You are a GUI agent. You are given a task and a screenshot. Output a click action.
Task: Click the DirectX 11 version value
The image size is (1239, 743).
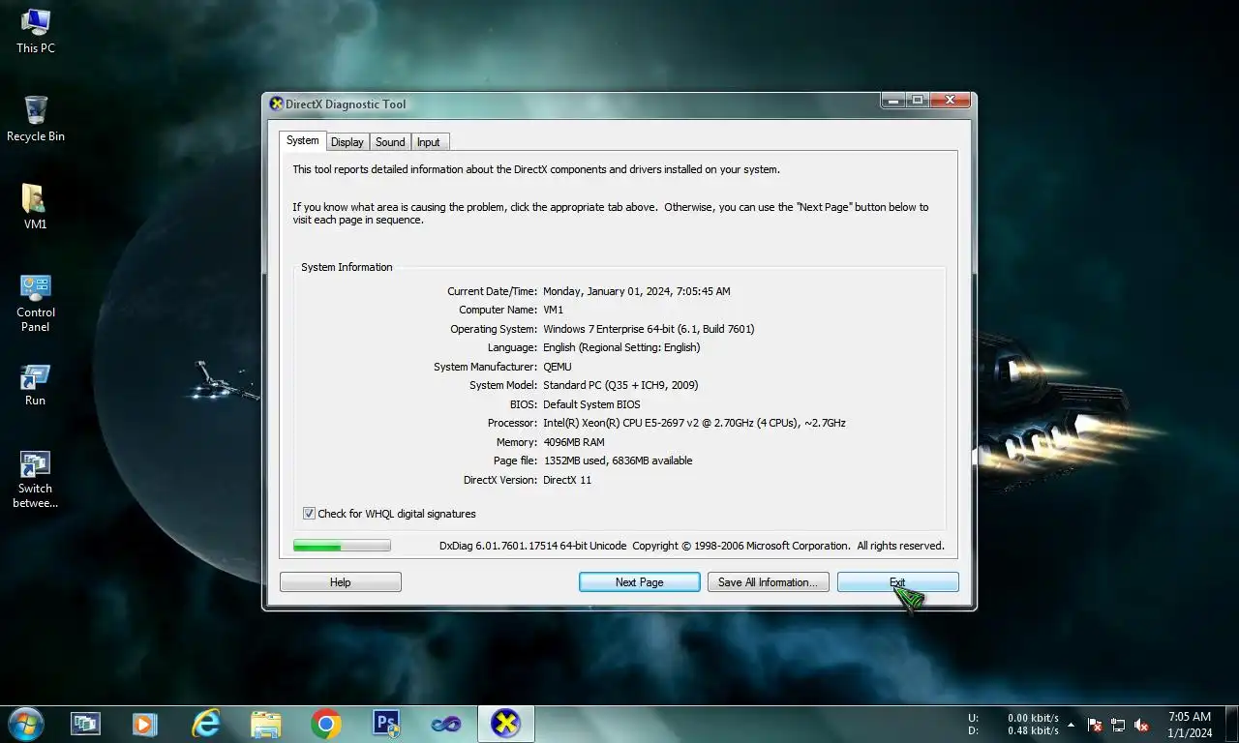567,480
